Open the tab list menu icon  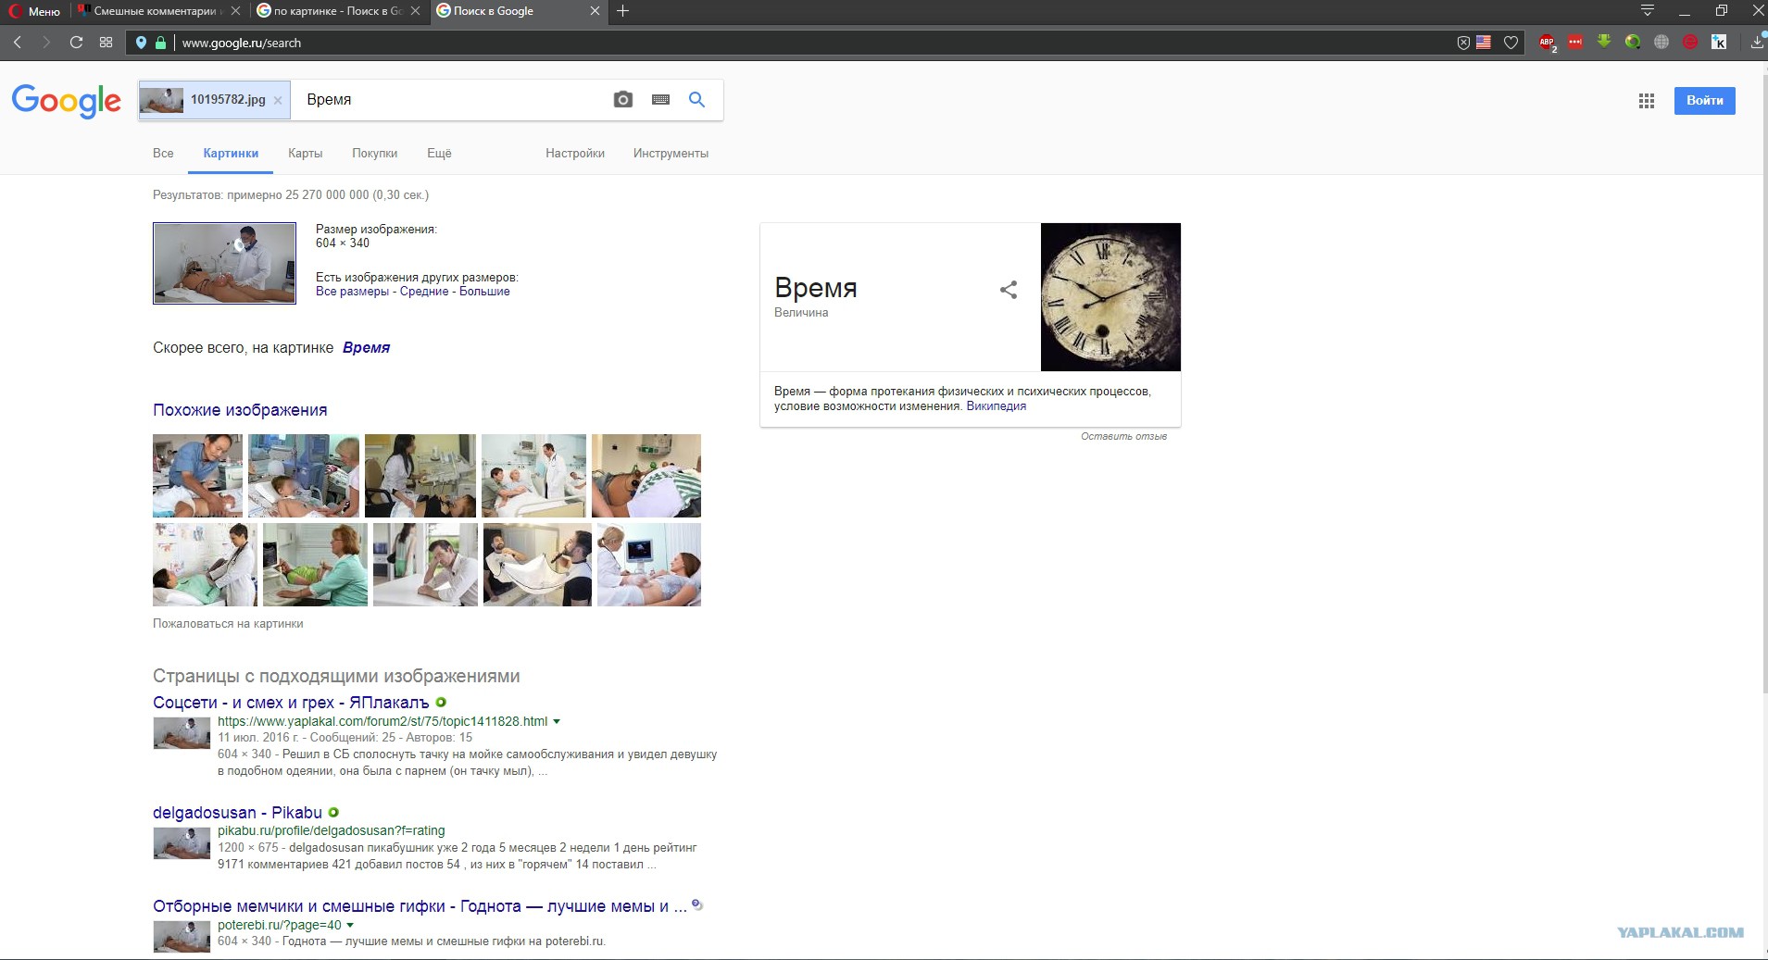point(1648,11)
